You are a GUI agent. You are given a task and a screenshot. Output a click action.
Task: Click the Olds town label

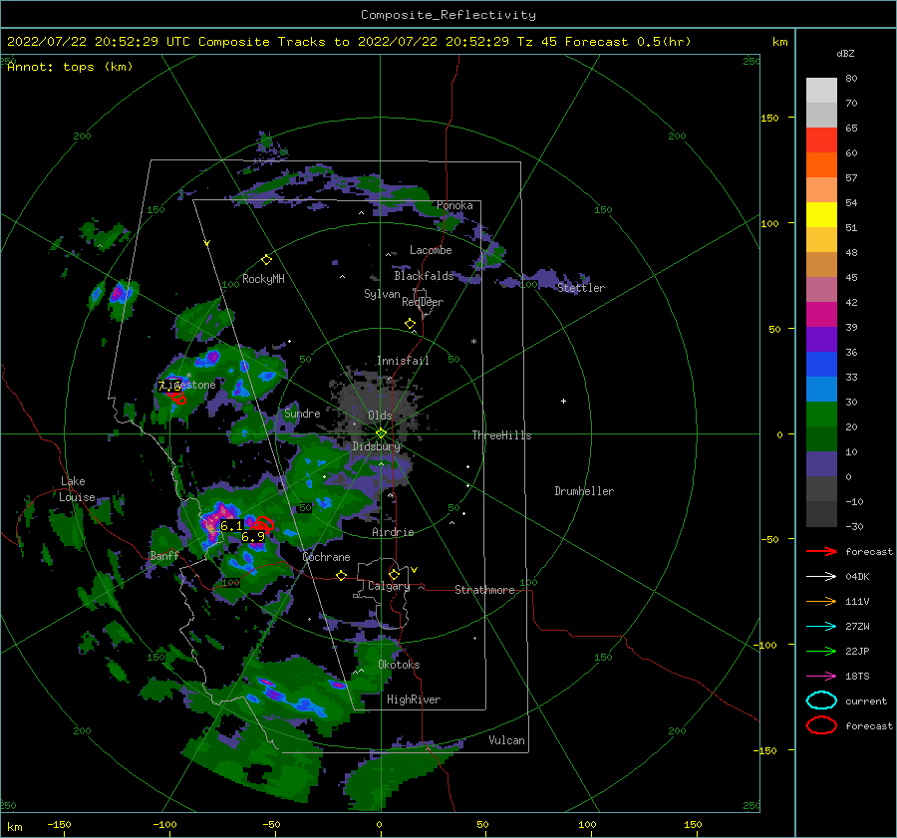[x=380, y=416]
